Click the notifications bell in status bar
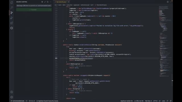The height and width of the screenshot is (102, 182). 171,101
